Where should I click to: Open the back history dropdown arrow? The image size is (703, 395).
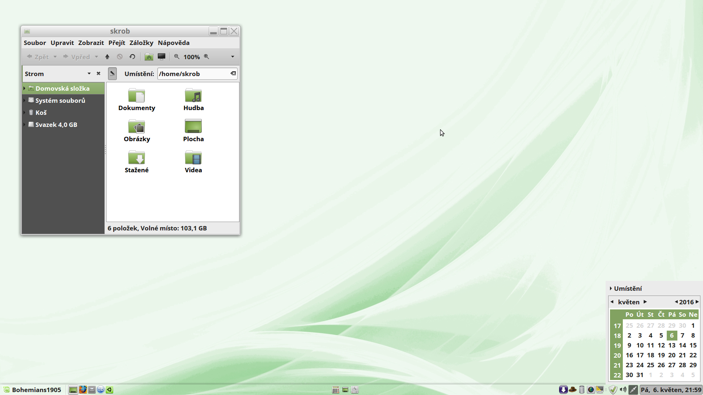coord(55,57)
